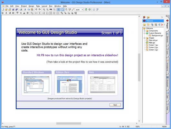
Task: Click the horizontal scrollbar thumb
Action: (69, 124)
